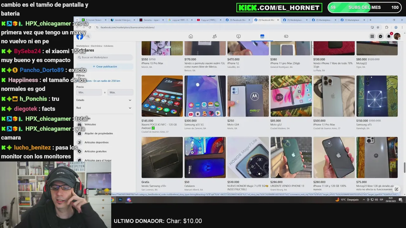Reload the page with browser refresh icon
Image resolution: width=406 pixels, height=228 pixels.
pyautogui.click(x=90, y=27)
